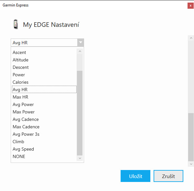The height and width of the screenshot is (191, 194).
Task: Click the dropdown list scrollbar thumb
Action: point(80,113)
